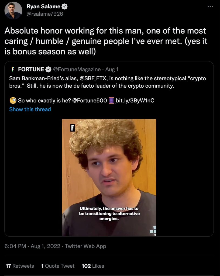View the 1 Quote Tweet list
Viewport: 220px width, 276px height.
click(58, 266)
